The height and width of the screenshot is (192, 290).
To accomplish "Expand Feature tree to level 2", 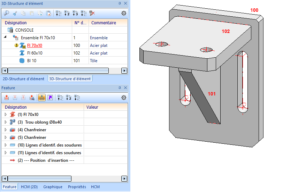I will 69,98.
